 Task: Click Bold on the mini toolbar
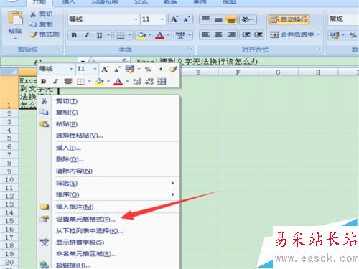pos(44,82)
